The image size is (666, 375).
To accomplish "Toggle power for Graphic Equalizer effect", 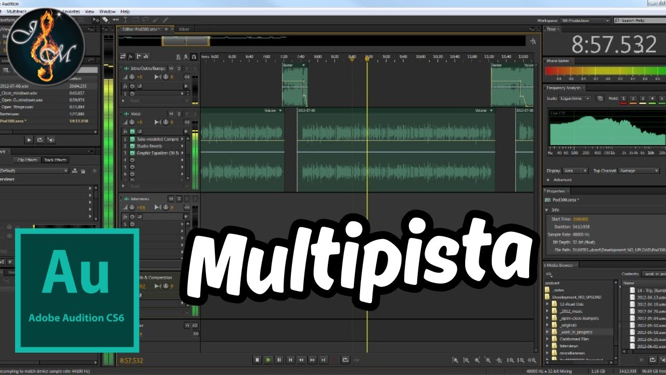I will click(133, 153).
